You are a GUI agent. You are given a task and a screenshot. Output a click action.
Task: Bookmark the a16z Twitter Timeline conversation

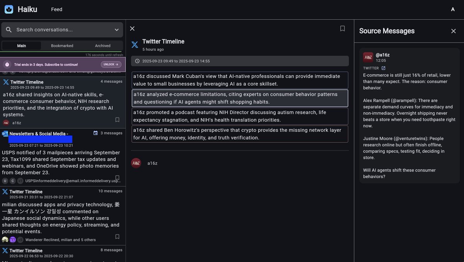point(118,120)
